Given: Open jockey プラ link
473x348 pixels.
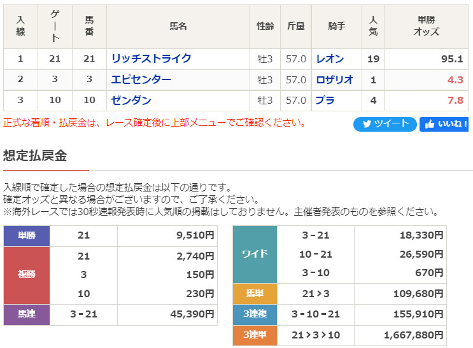Looking at the screenshot, I should pyautogui.click(x=325, y=100).
